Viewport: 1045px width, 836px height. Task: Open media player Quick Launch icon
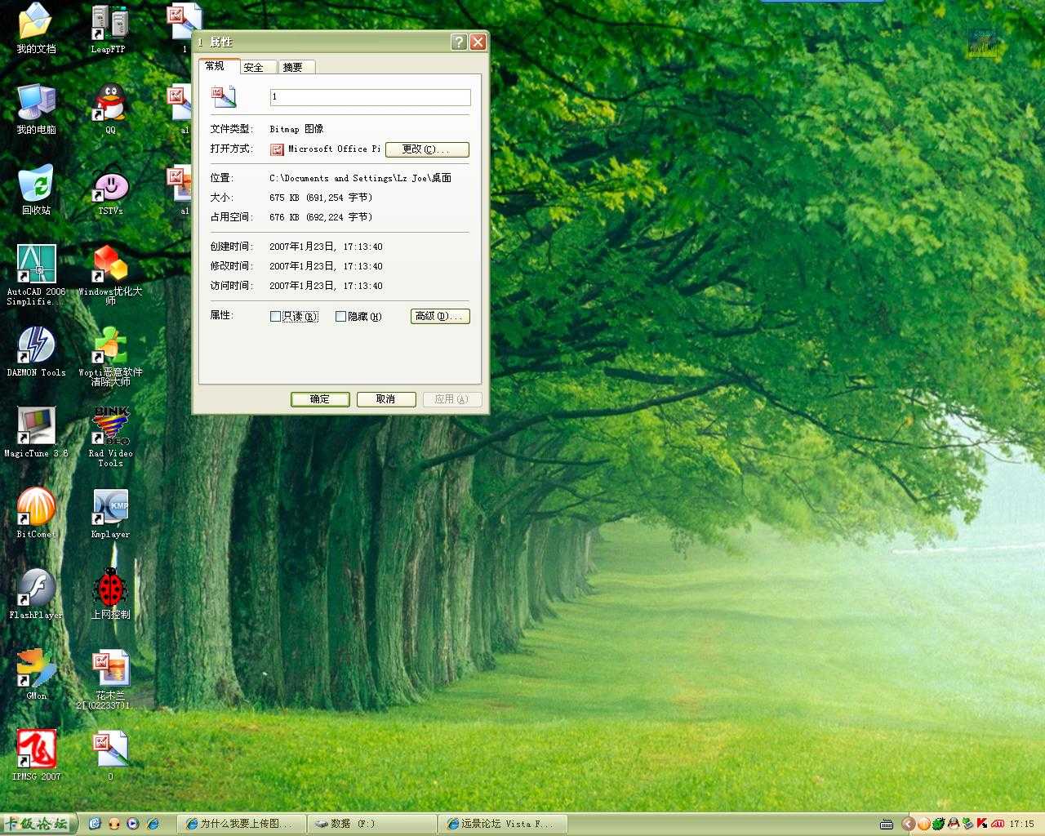pyautogui.click(x=133, y=824)
